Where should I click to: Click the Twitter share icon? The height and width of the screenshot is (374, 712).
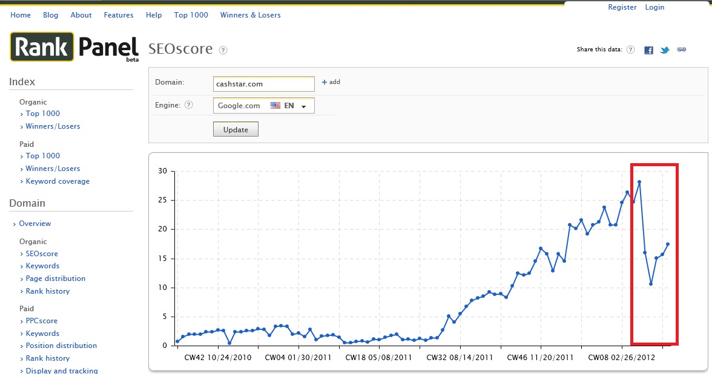pos(665,50)
